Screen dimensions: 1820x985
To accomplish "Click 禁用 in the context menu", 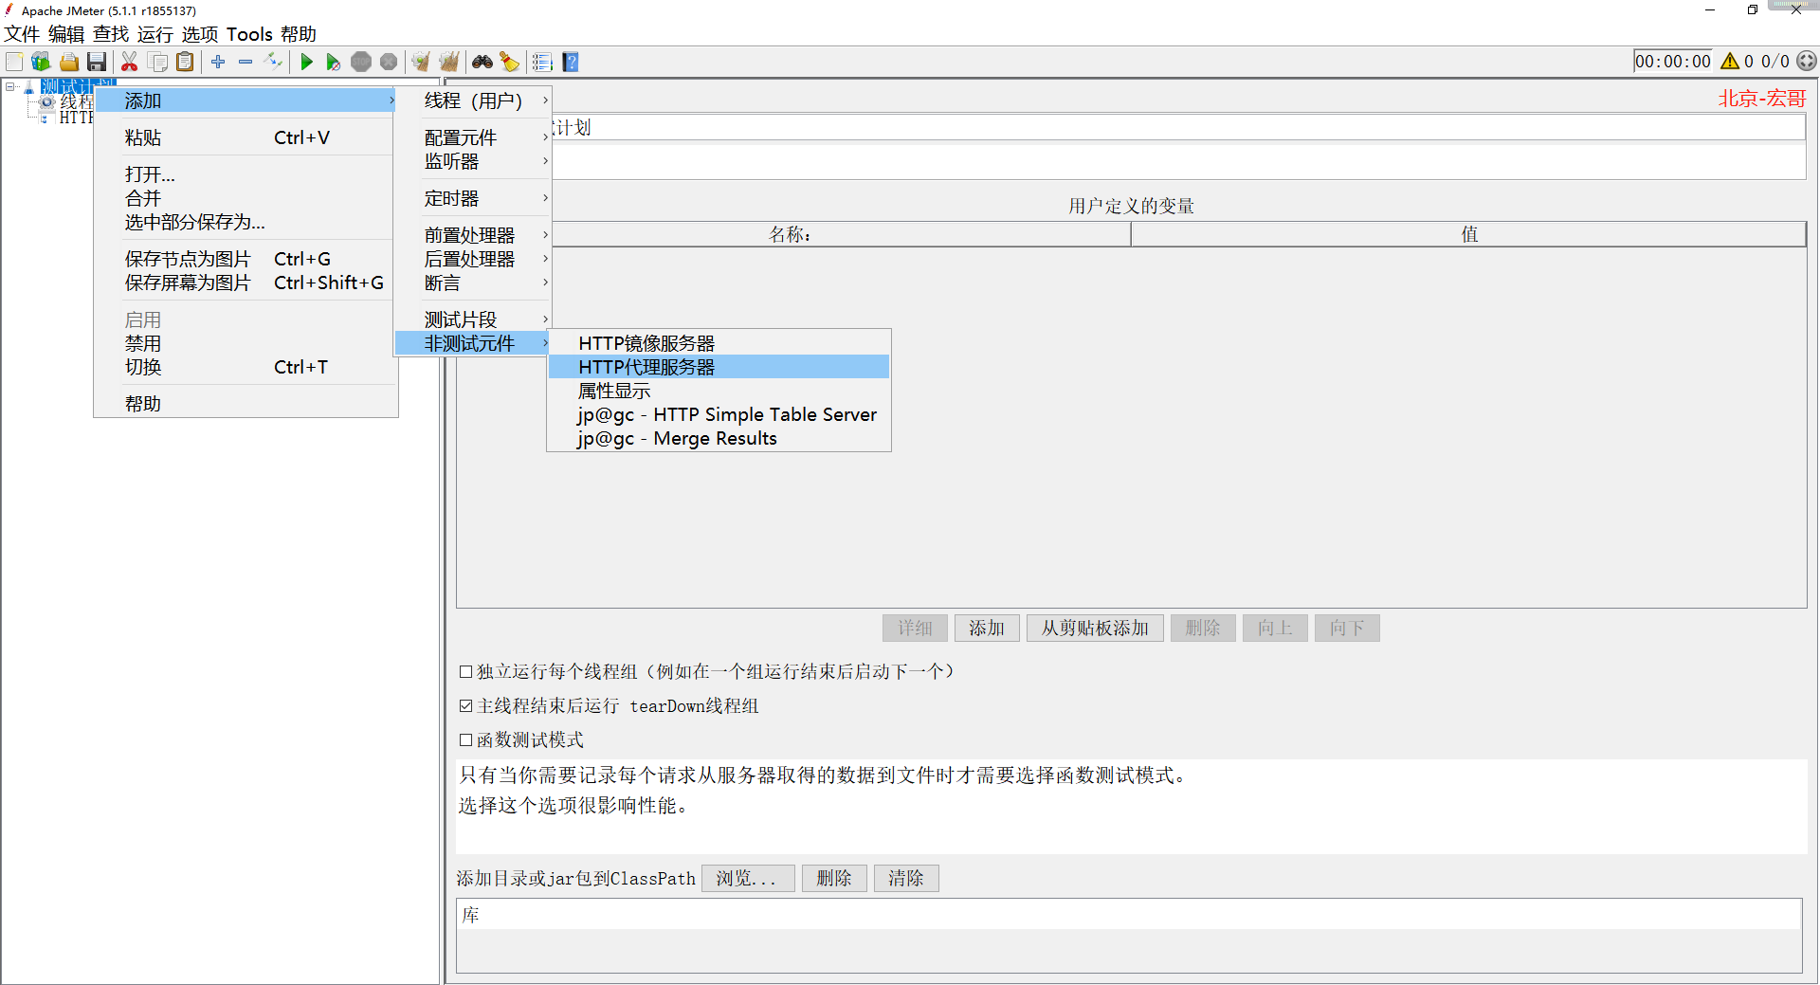I will click(x=246, y=343).
